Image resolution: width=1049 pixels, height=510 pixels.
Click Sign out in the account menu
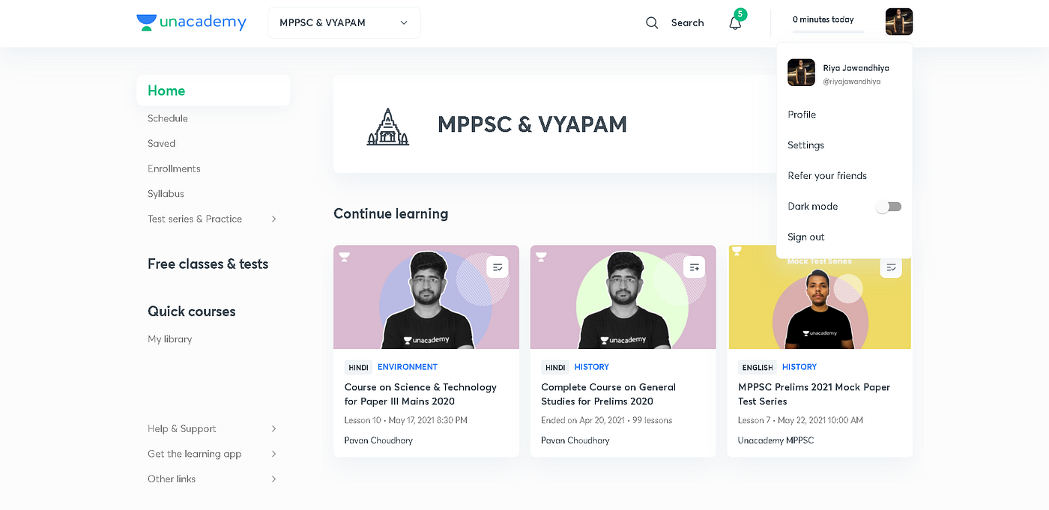click(806, 237)
